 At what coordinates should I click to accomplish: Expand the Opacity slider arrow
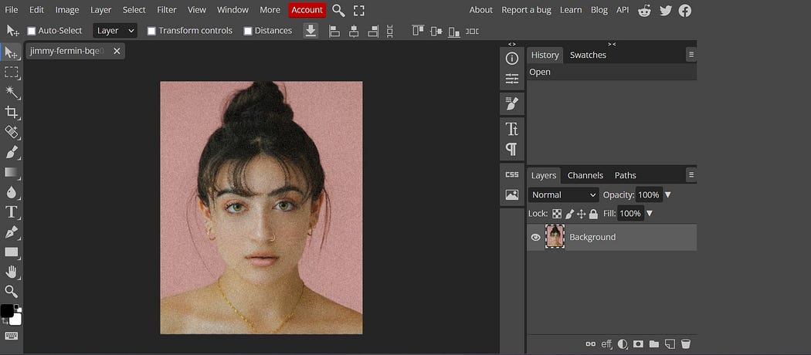668,195
